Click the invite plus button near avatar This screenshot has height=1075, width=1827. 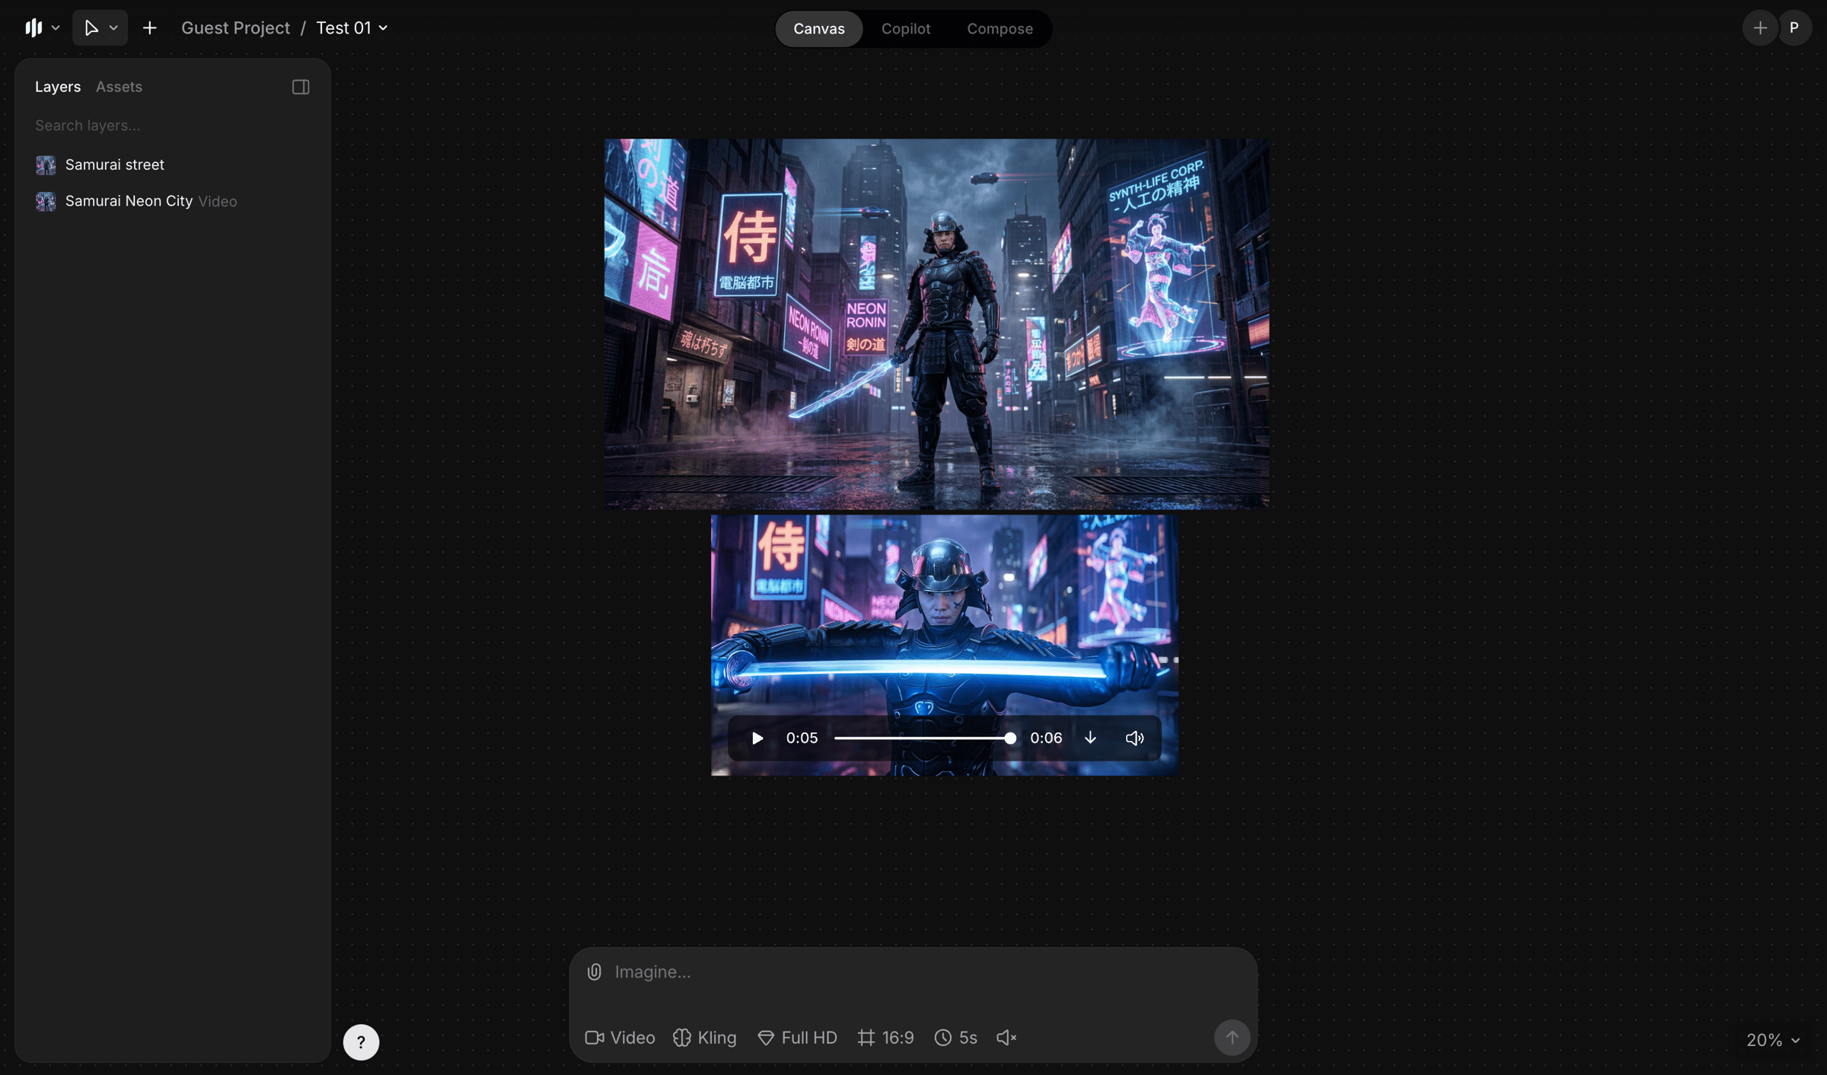(1760, 28)
